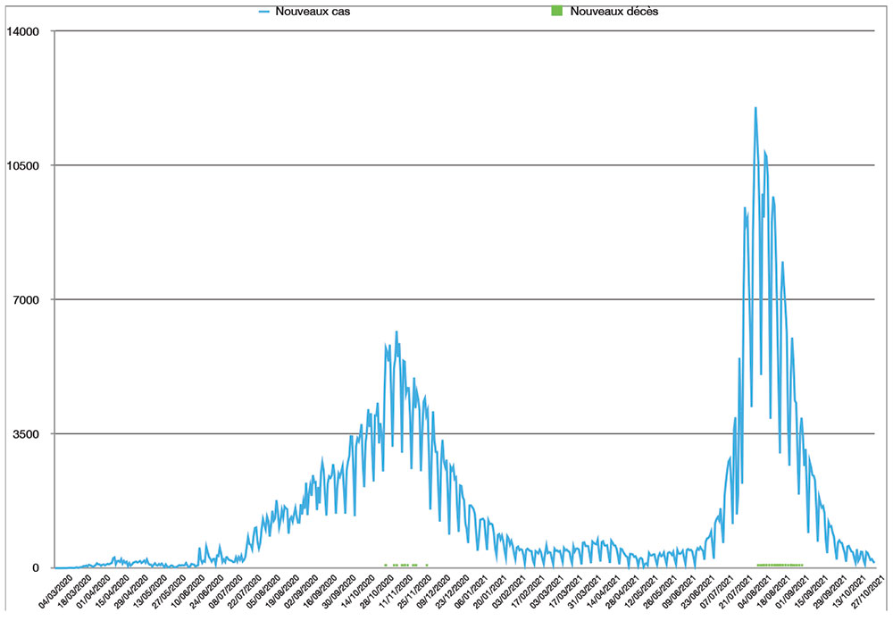The height and width of the screenshot is (621, 893).
Task: Click the 14000 y-axis label
Action: point(24,31)
